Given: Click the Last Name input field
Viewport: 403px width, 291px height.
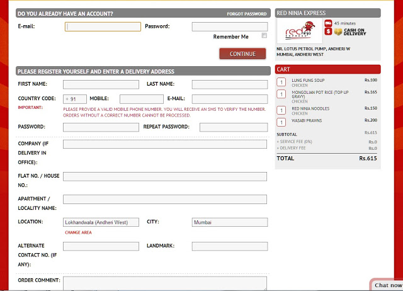Looking at the screenshot, I should point(230,84).
